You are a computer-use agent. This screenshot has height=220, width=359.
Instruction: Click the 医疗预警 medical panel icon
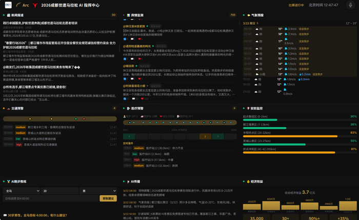pos(128,108)
